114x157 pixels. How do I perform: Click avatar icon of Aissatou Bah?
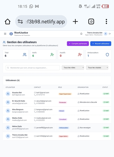[x=8, y=94]
